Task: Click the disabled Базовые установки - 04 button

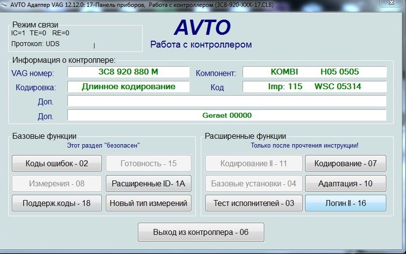Action: click(254, 183)
